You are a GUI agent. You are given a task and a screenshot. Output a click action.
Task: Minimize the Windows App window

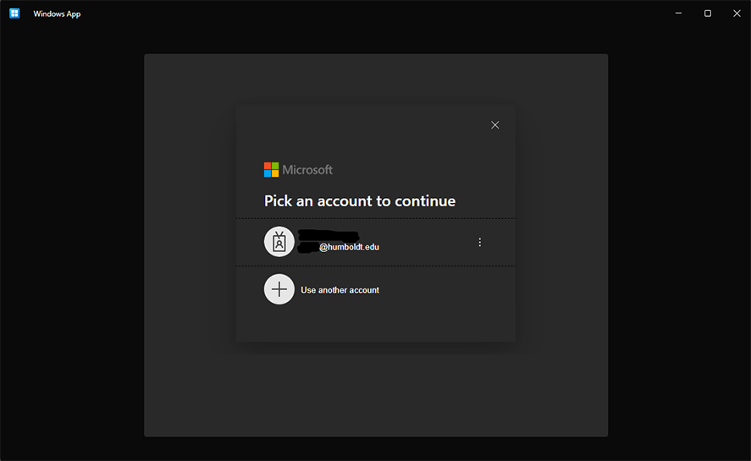coord(678,14)
